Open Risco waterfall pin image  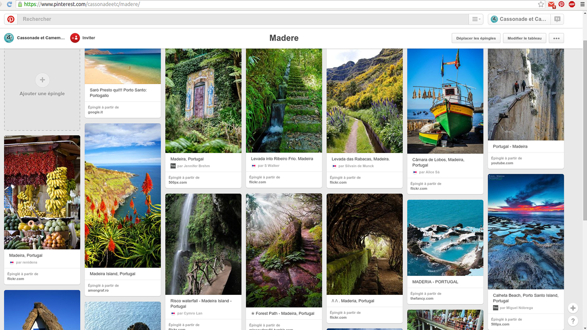pos(203,244)
